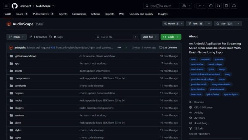Screen dimensions: 248x140
Task: Open the hamburger navigation menu
Action: (x=6, y=6)
